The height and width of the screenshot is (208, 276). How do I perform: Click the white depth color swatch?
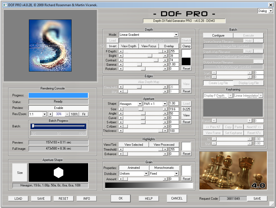pos(186,53)
